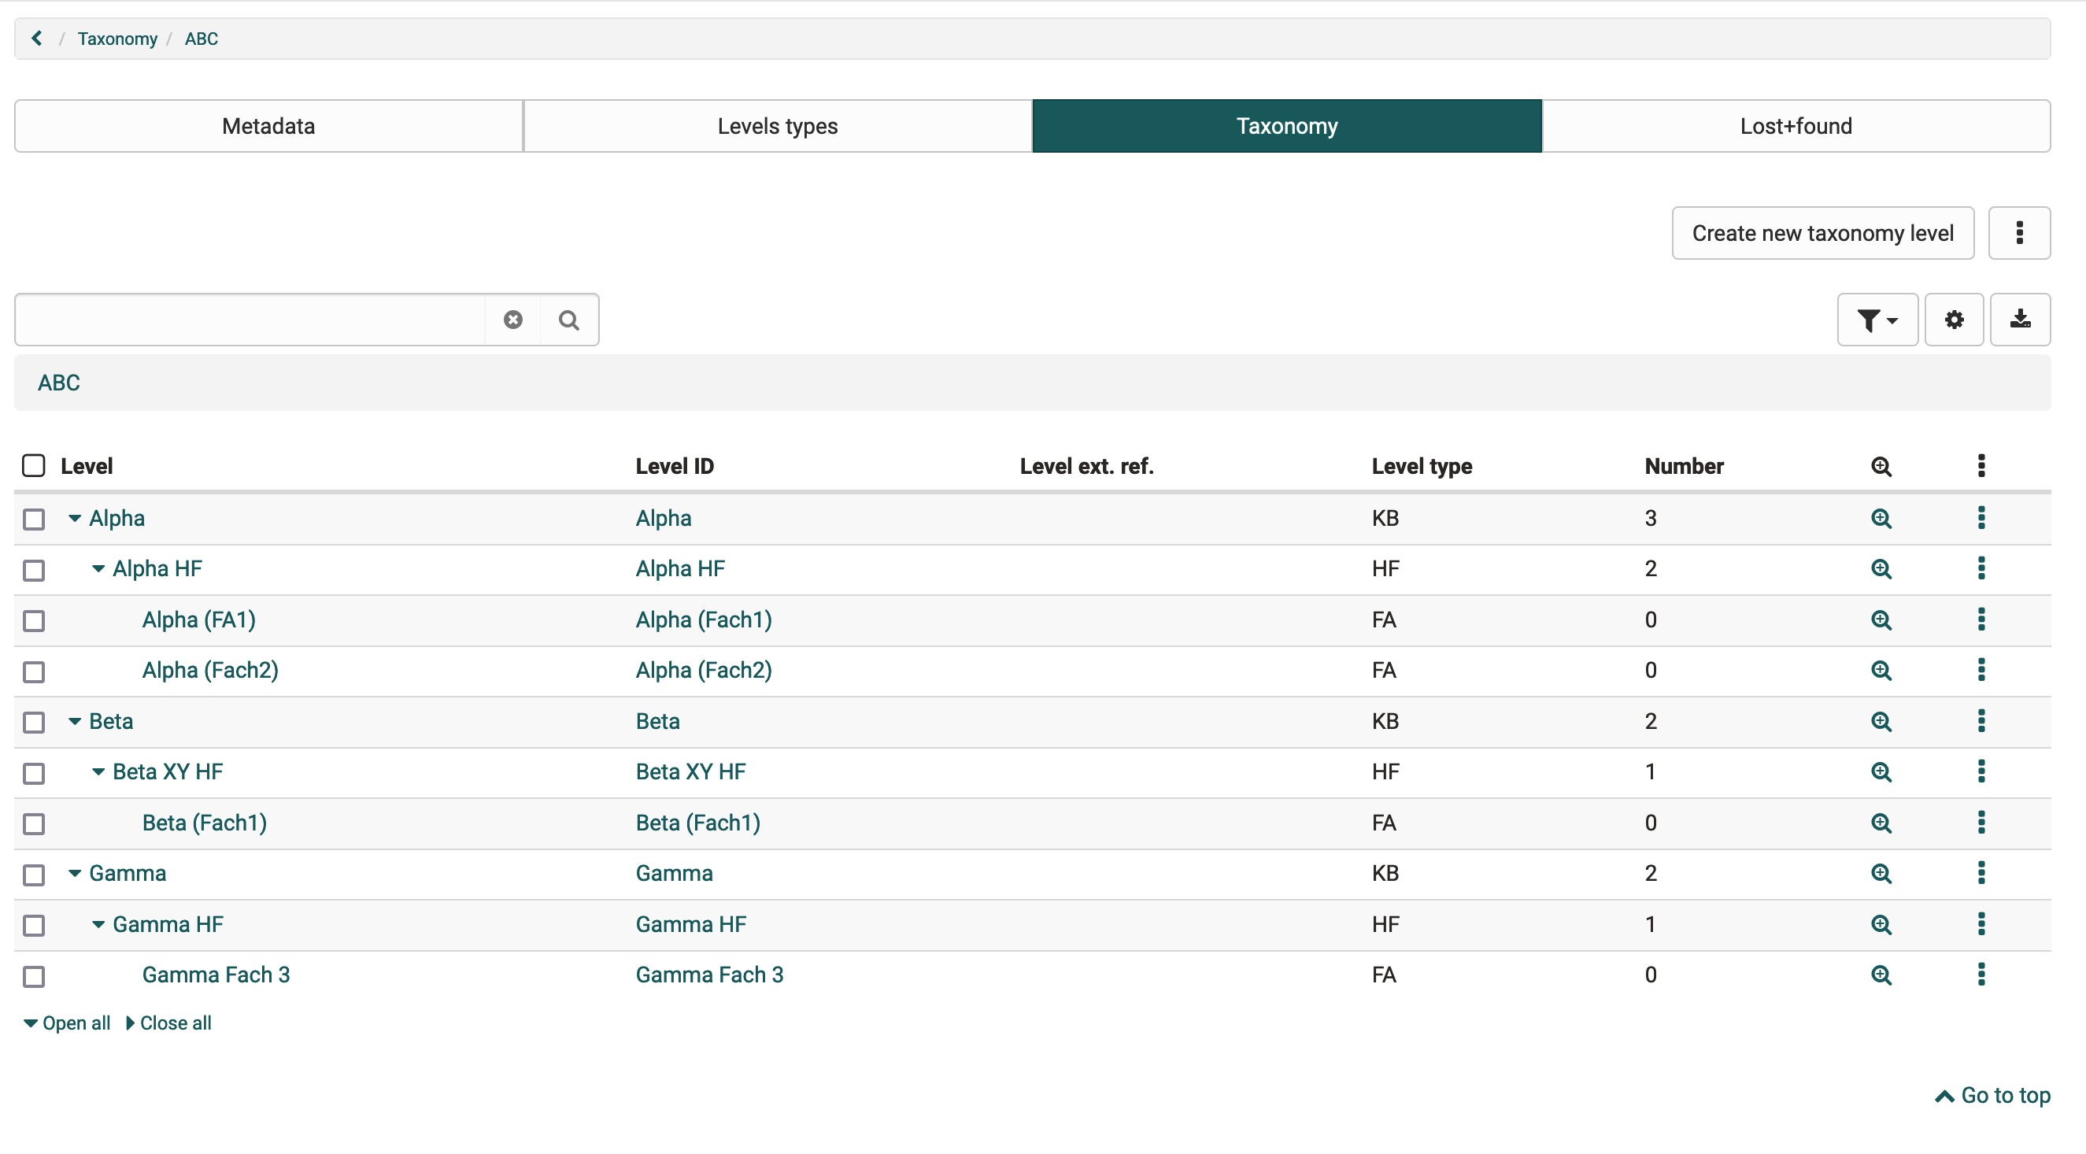This screenshot has width=2086, height=1154.
Task: Click the filter icon to filter taxonomy levels
Action: [1877, 318]
